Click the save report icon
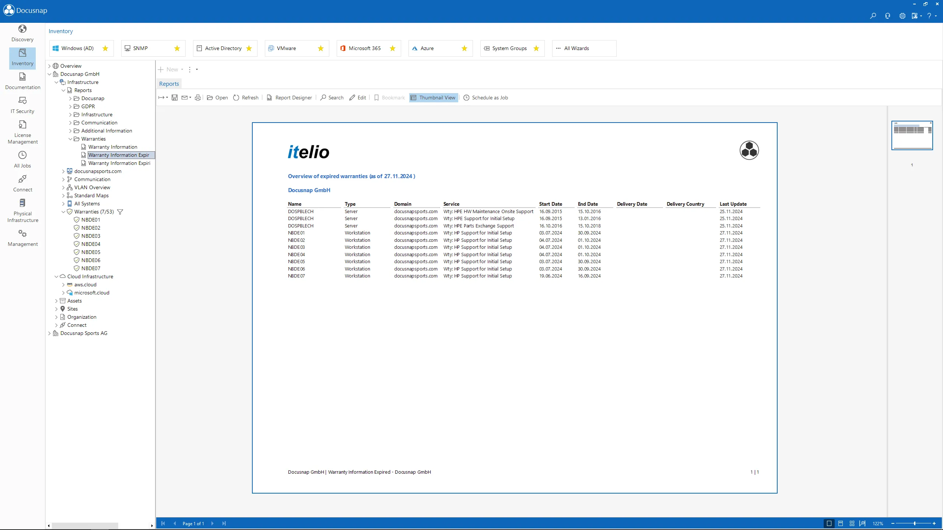The width and height of the screenshot is (943, 530). pyautogui.click(x=175, y=98)
